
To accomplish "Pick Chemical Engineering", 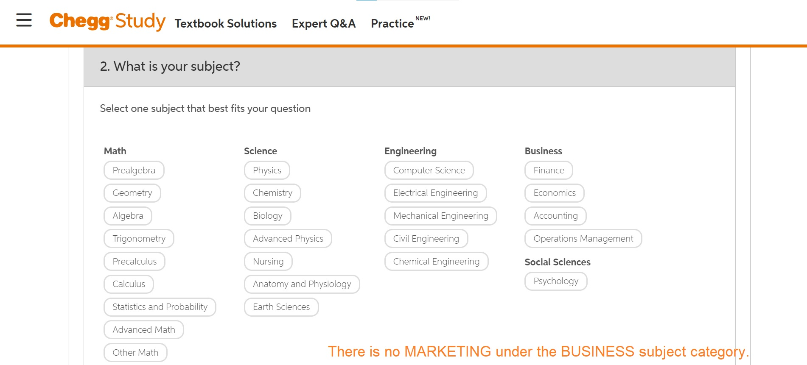I will (436, 261).
